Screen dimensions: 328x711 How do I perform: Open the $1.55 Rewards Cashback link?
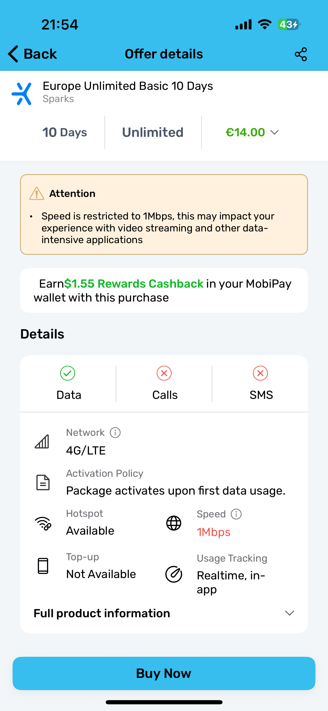click(134, 284)
